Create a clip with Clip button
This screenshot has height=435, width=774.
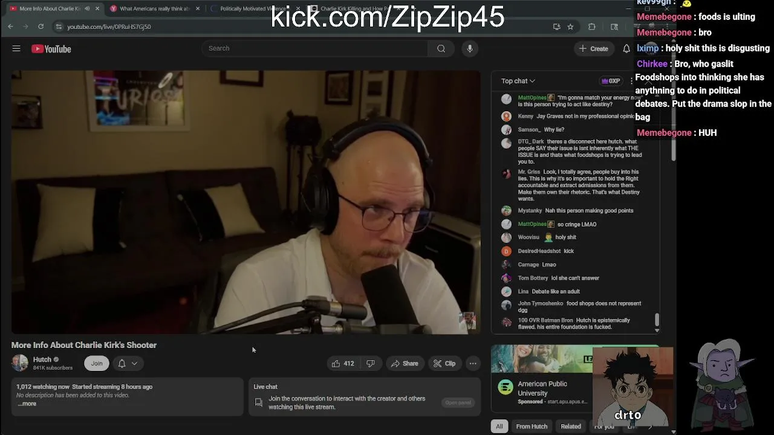tap(444, 363)
